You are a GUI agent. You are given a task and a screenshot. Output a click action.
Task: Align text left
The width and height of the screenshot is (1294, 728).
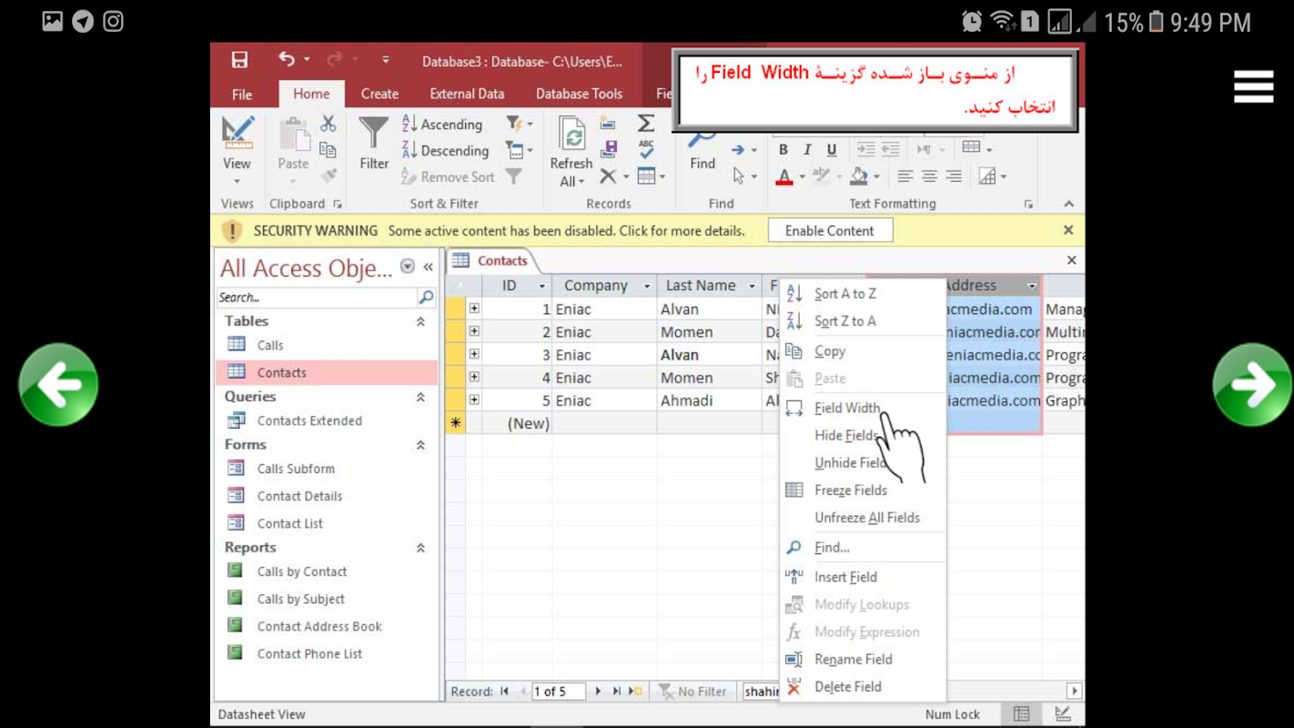coord(905,177)
